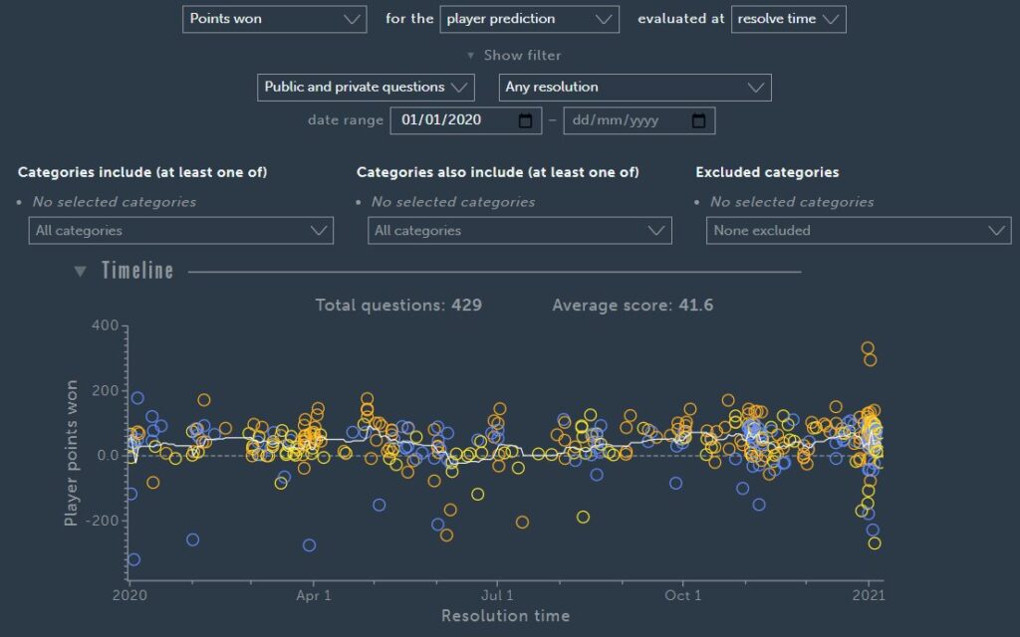Click the '400' y-axis label
This screenshot has width=1020, height=637.
tap(106, 325)
